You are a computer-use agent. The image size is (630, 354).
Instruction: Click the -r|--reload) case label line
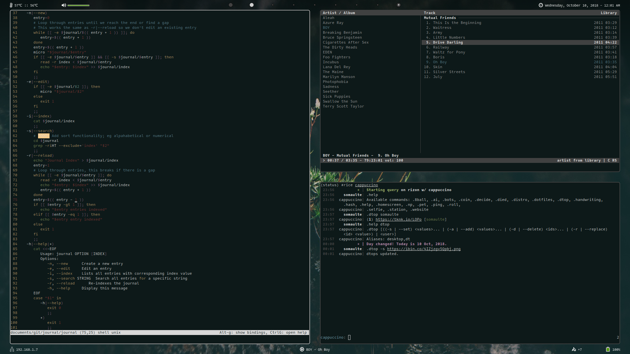[40, 156]
